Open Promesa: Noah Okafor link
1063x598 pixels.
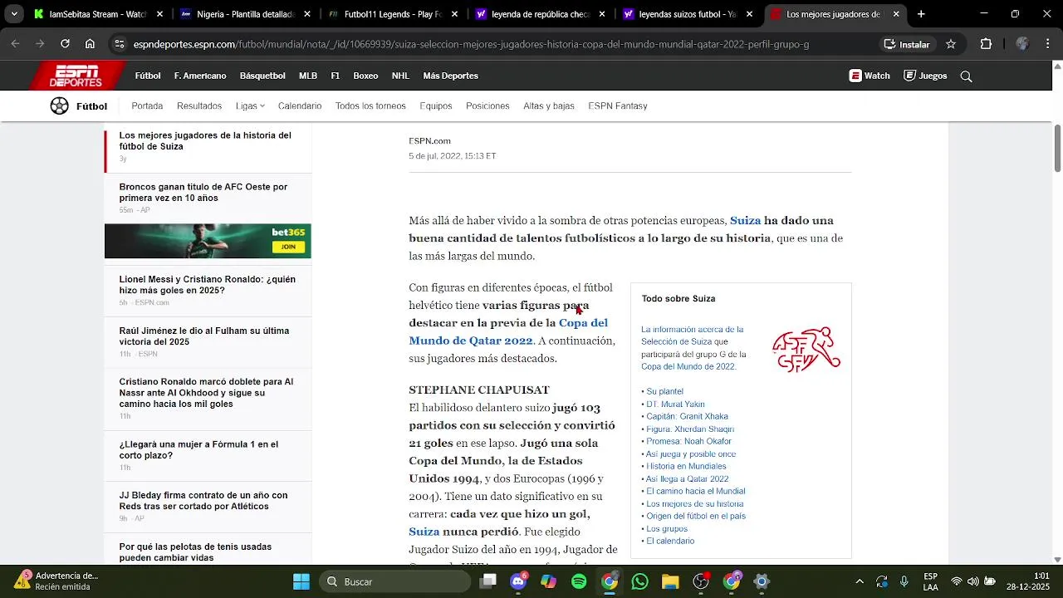[688, 441]
